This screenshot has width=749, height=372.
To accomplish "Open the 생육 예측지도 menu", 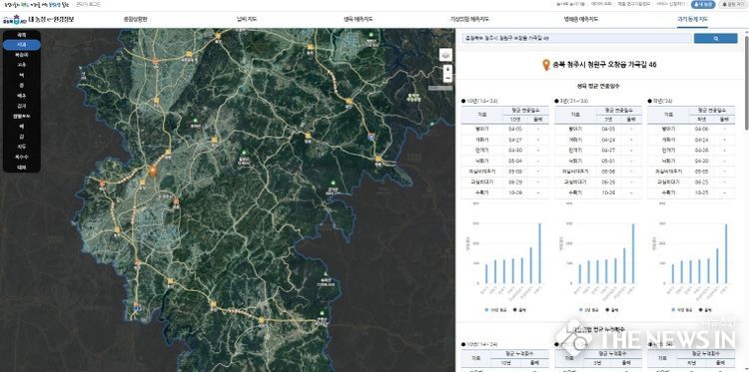I will pyautogui.click(x=359, y=20).
